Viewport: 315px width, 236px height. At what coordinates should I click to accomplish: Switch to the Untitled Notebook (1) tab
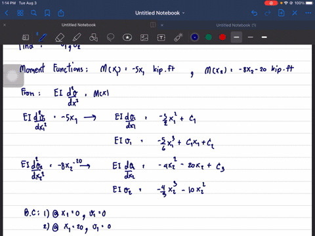(236, 25)
